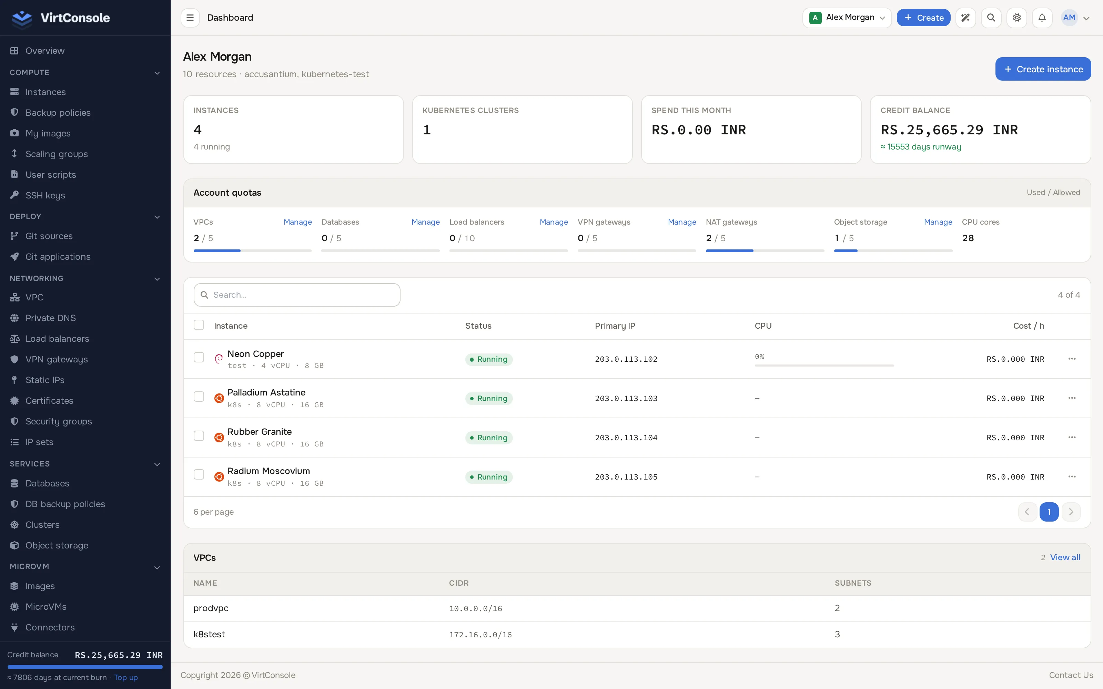Toggle the sidebar hamburger menu icon

pyautogui.click(x=190, y=18)
